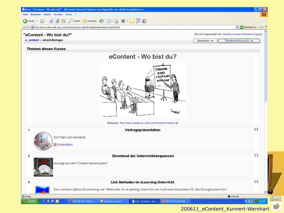Click the PowerPoint icon next to Präsentation
This screenshot has height=213, width=284.
[55, 144]
